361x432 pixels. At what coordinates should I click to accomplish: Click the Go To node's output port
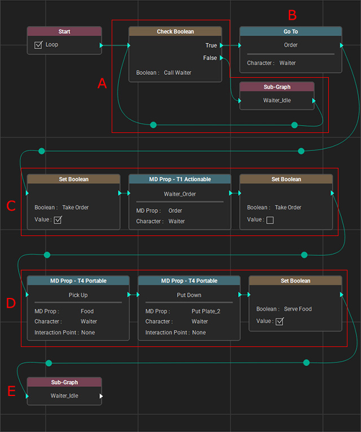pos(341,45)
